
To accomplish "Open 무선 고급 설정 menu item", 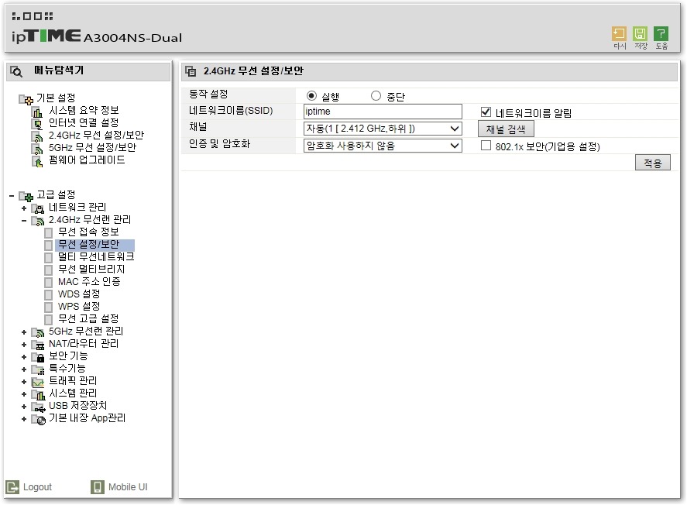I will coord(88,318).
